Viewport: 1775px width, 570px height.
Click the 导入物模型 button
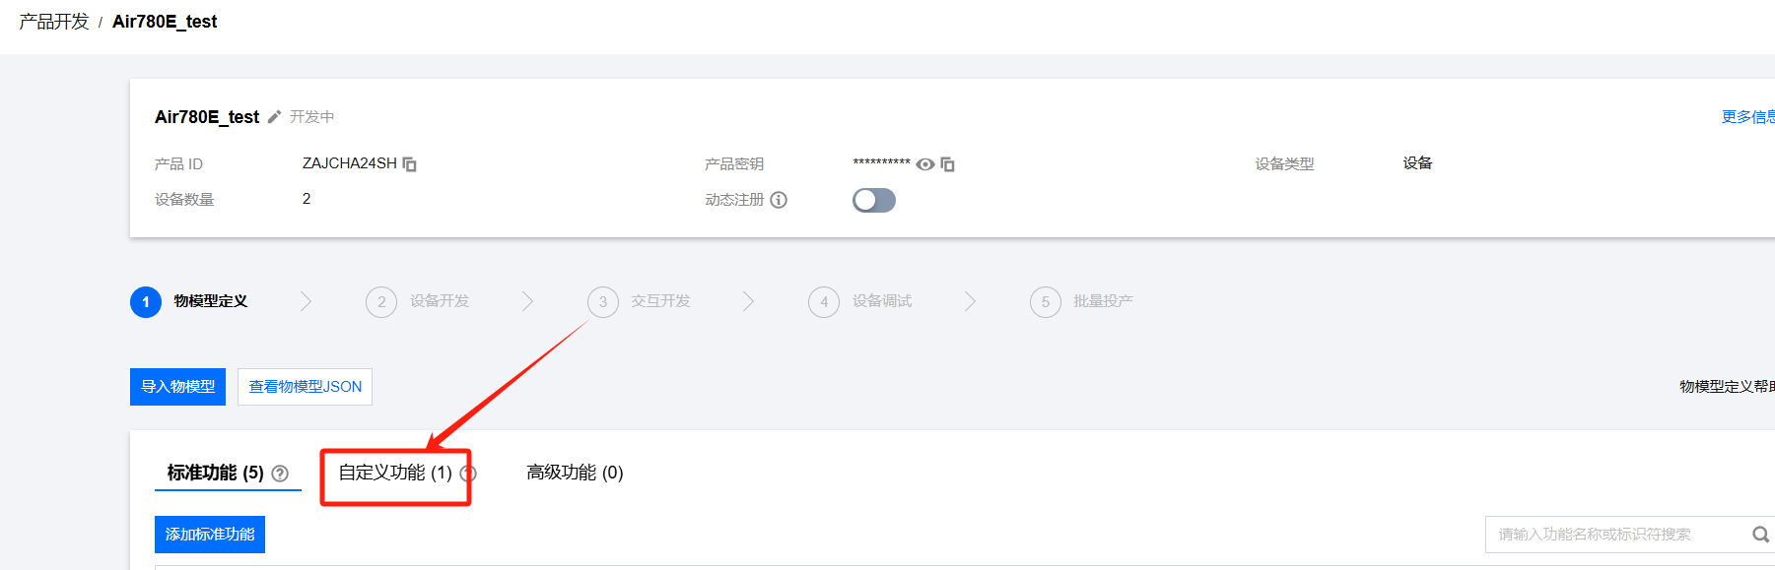[x=177, y=387]
